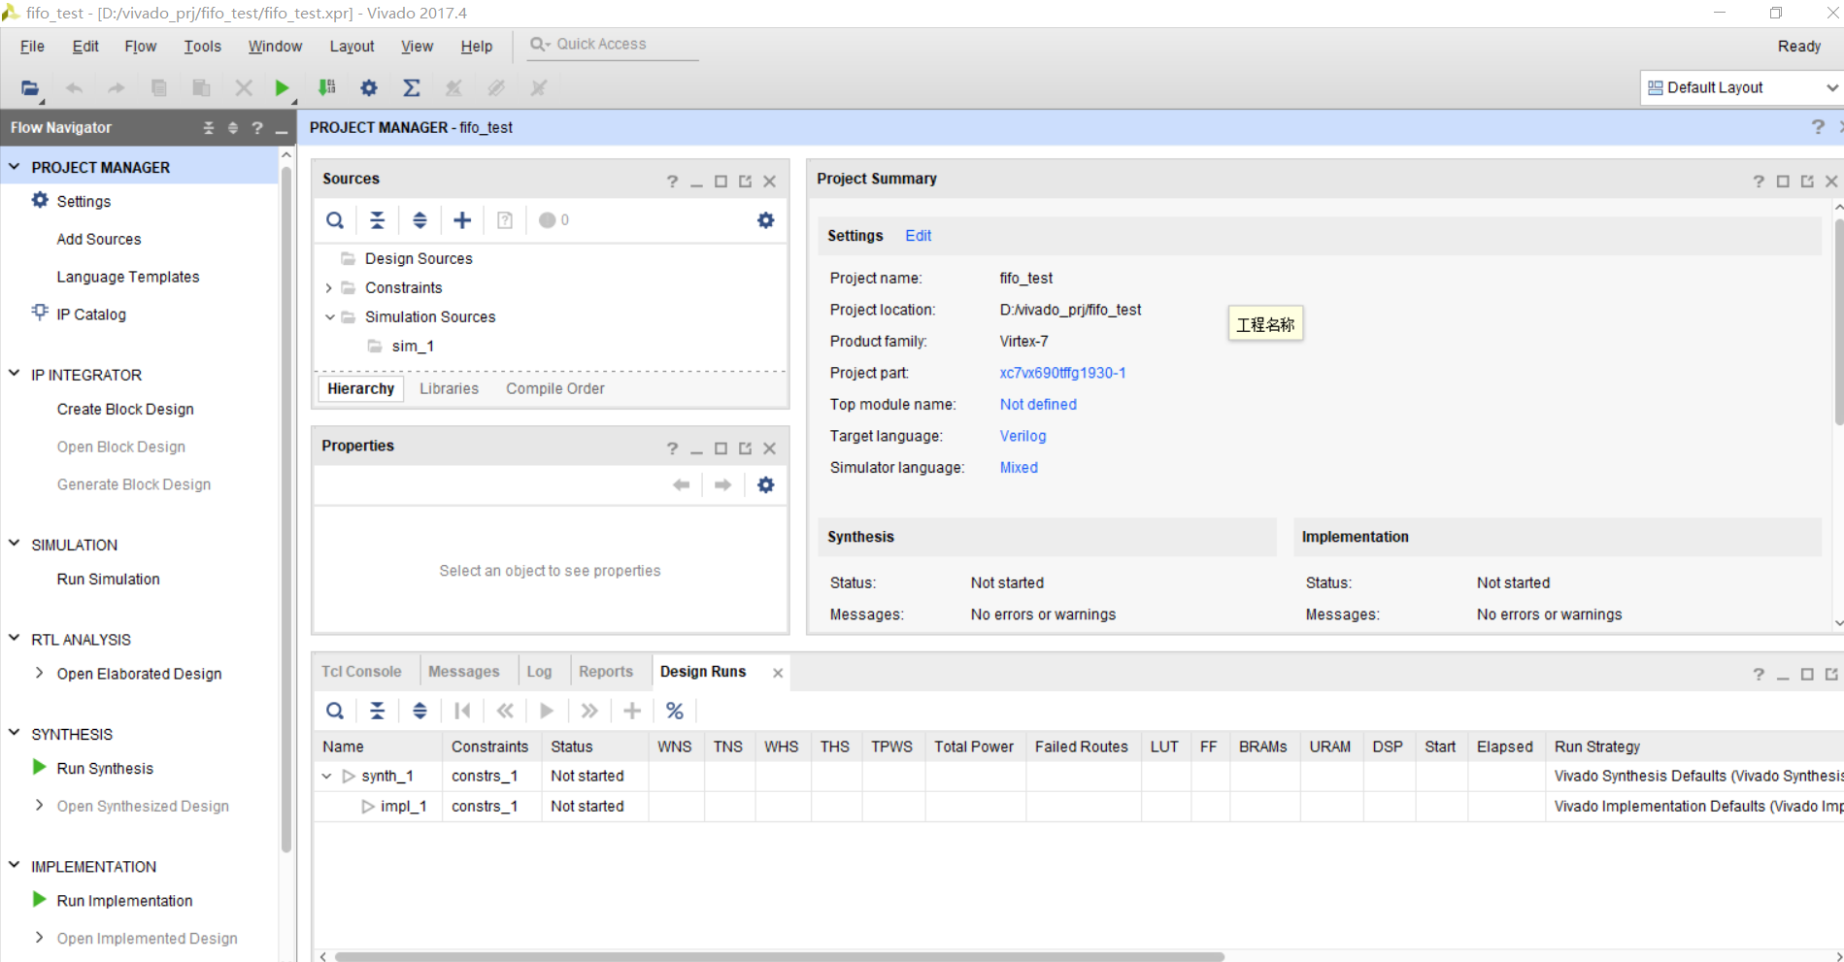This screenshot has width=1844, height=962.
Task: Collapse all in Sources panel
Action: pyautogui.click(x=377, y=220)
